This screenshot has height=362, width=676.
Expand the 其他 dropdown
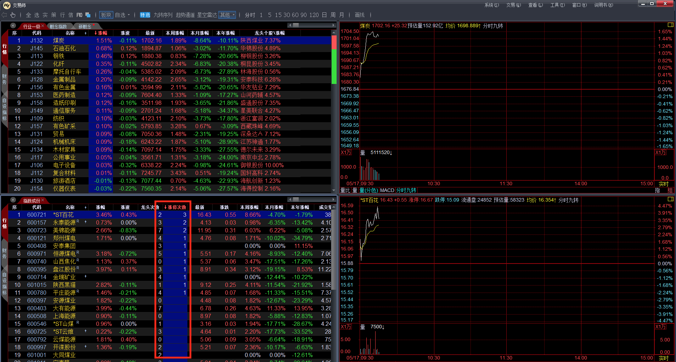[233, 15]
